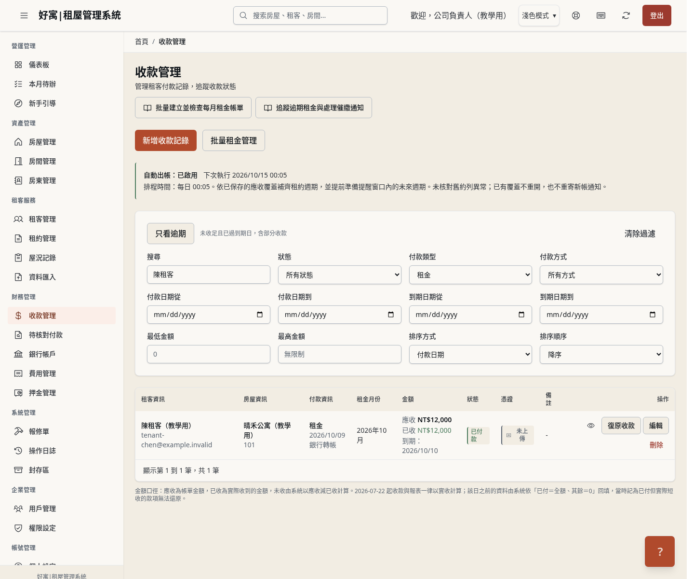Image resolution: width=694 pixels, height=579 pixels.
Task: Click the 批量租金管理 button
Action: point(234,140)
